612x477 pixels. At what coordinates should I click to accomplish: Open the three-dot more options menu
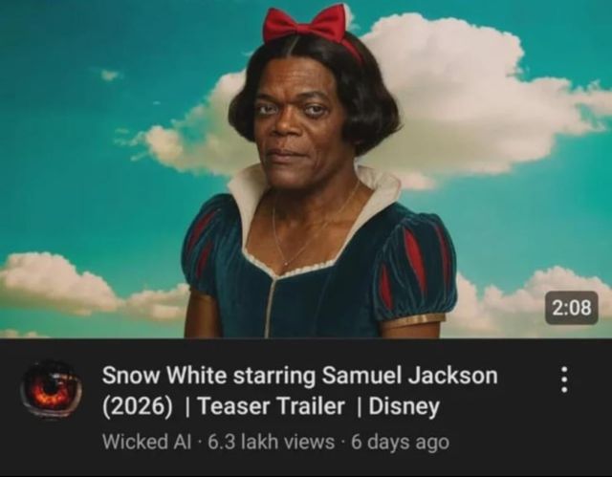(x=563, y=379)
